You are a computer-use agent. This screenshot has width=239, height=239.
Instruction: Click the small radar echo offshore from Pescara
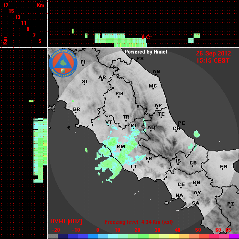click(196, 134)
